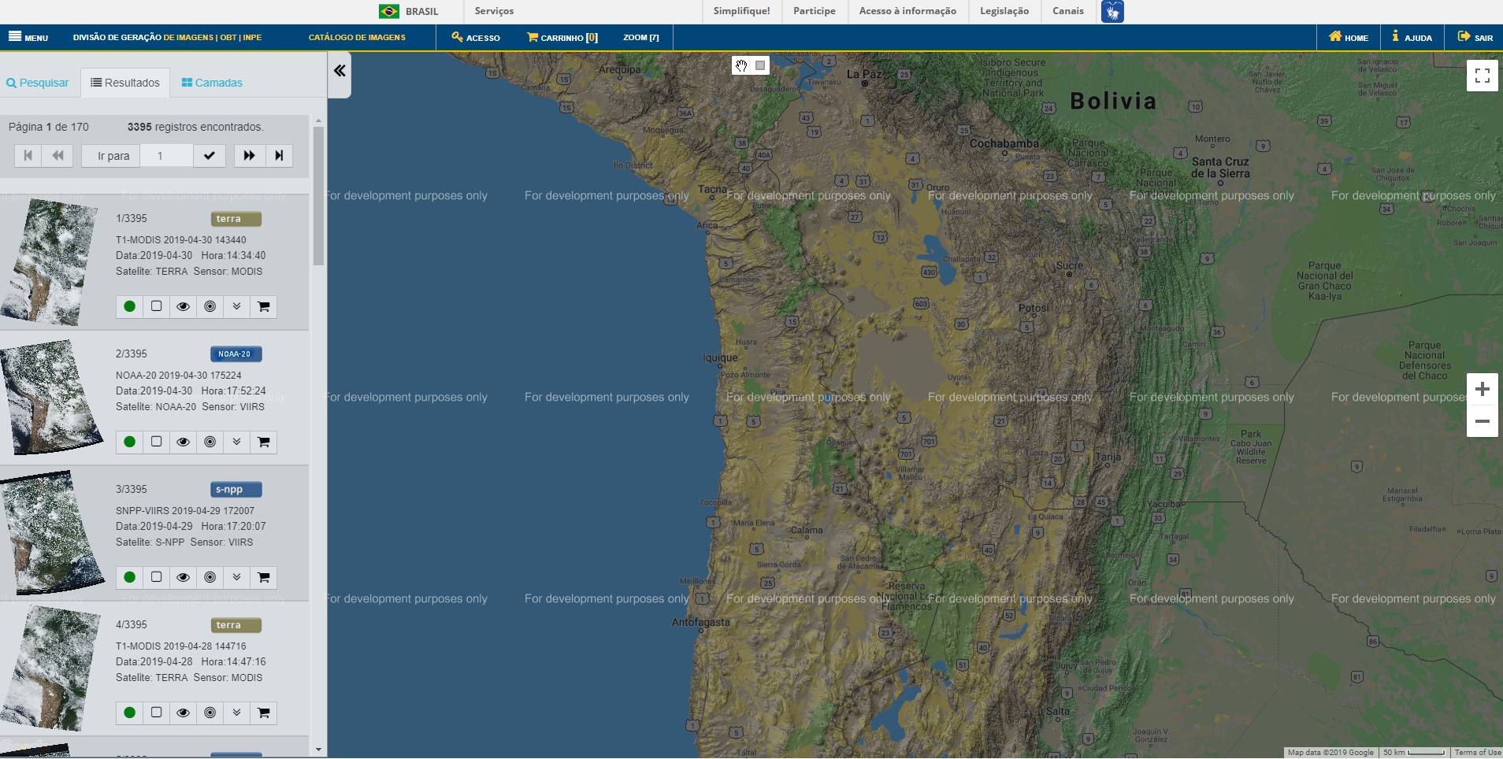Open the MENU in the top bar

coord(27,36)
